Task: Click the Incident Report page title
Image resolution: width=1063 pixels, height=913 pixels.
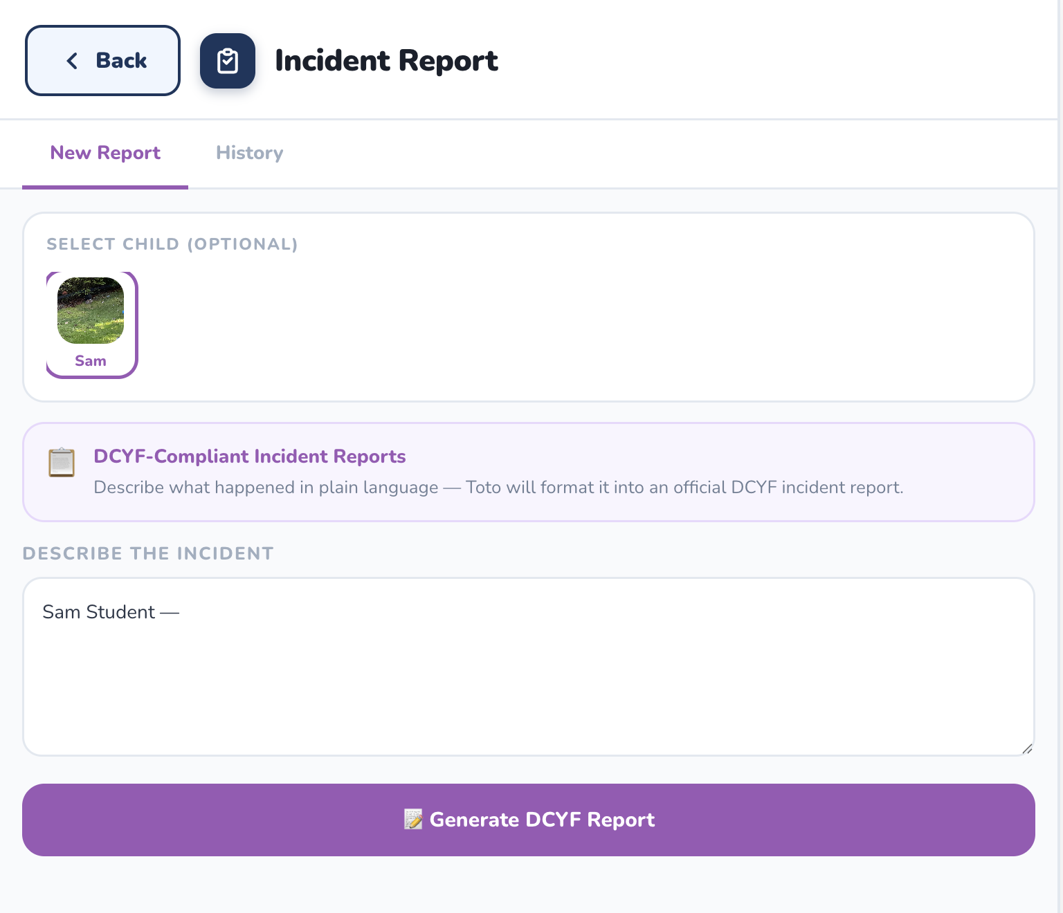Action: 386,61
